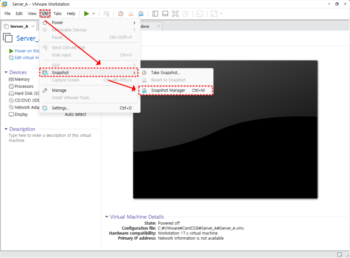Toggle the thumbnail bar view icon

point(165,14)
